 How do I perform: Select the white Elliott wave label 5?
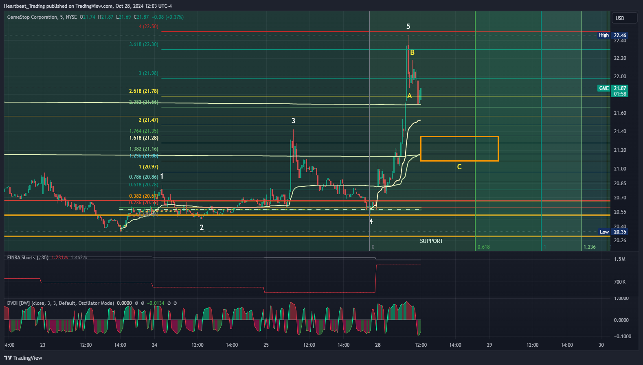[408, 26]
